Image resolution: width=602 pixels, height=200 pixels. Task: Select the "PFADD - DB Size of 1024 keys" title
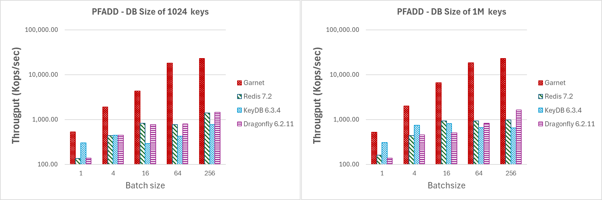[150, 12]
